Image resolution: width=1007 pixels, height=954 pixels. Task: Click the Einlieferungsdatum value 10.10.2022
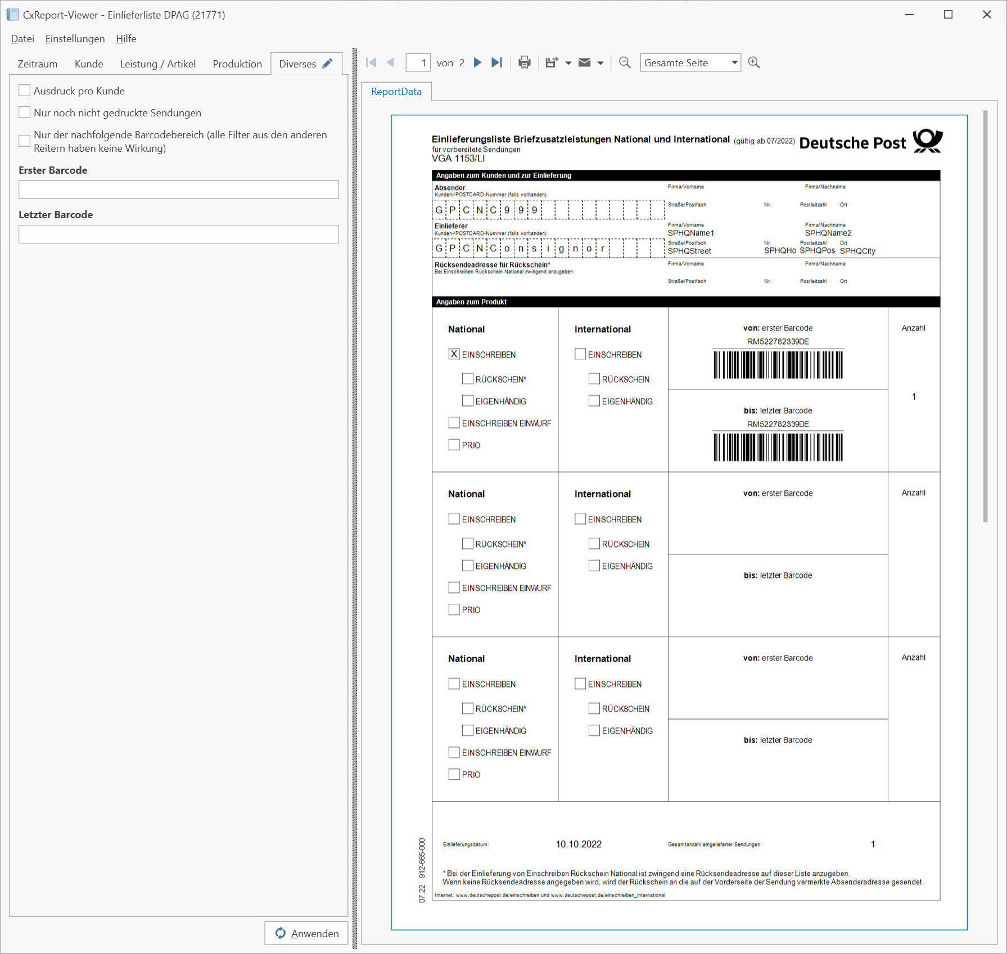click(x=579, y=844)
